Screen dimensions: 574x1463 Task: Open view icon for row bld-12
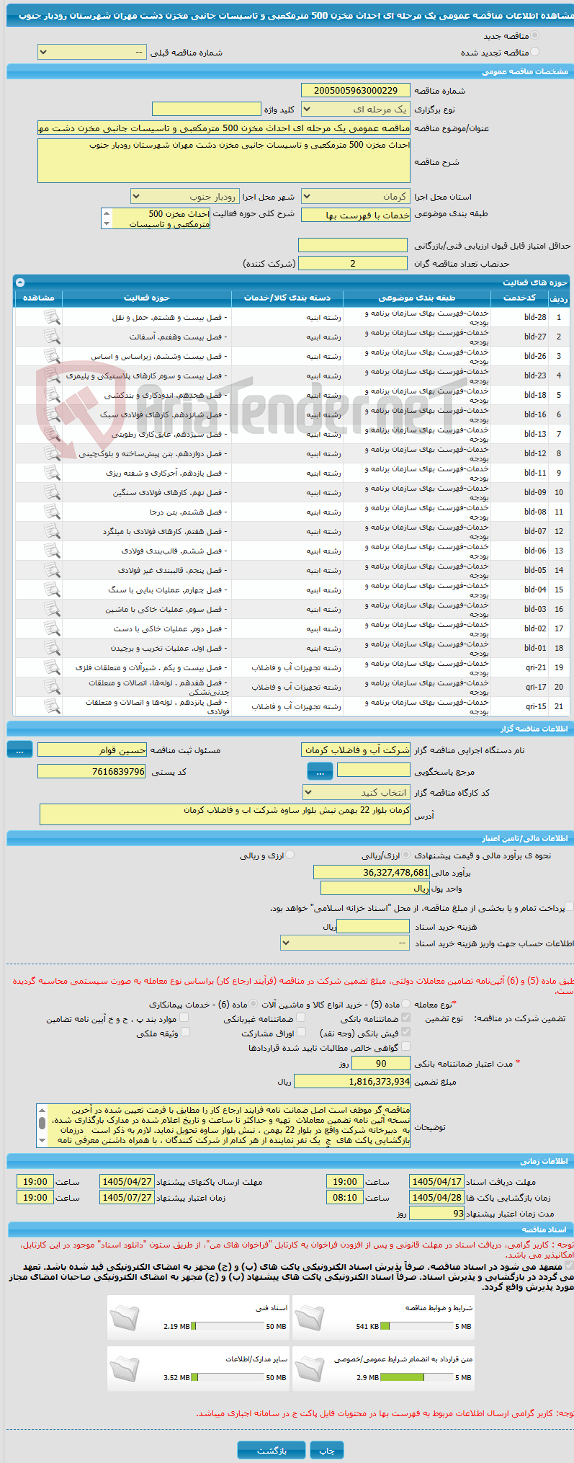click(52, 453)
